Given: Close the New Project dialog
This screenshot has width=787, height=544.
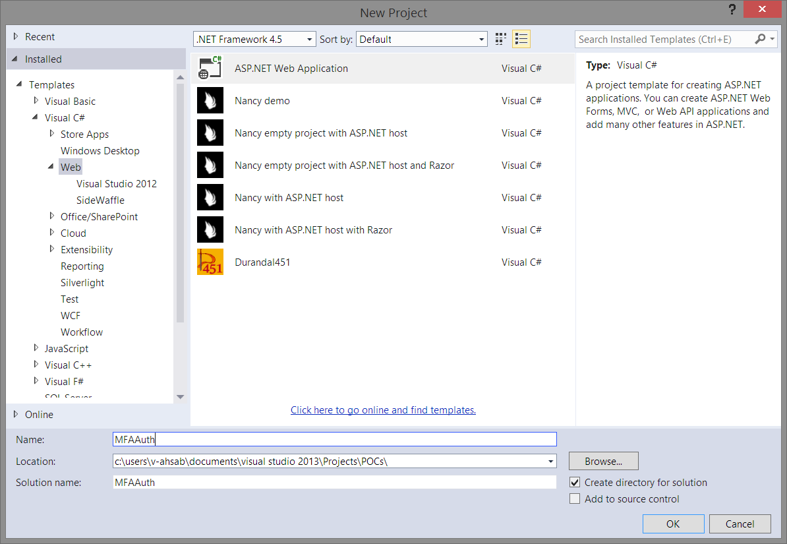Looking at the screenshot, I should click(762, 9).
